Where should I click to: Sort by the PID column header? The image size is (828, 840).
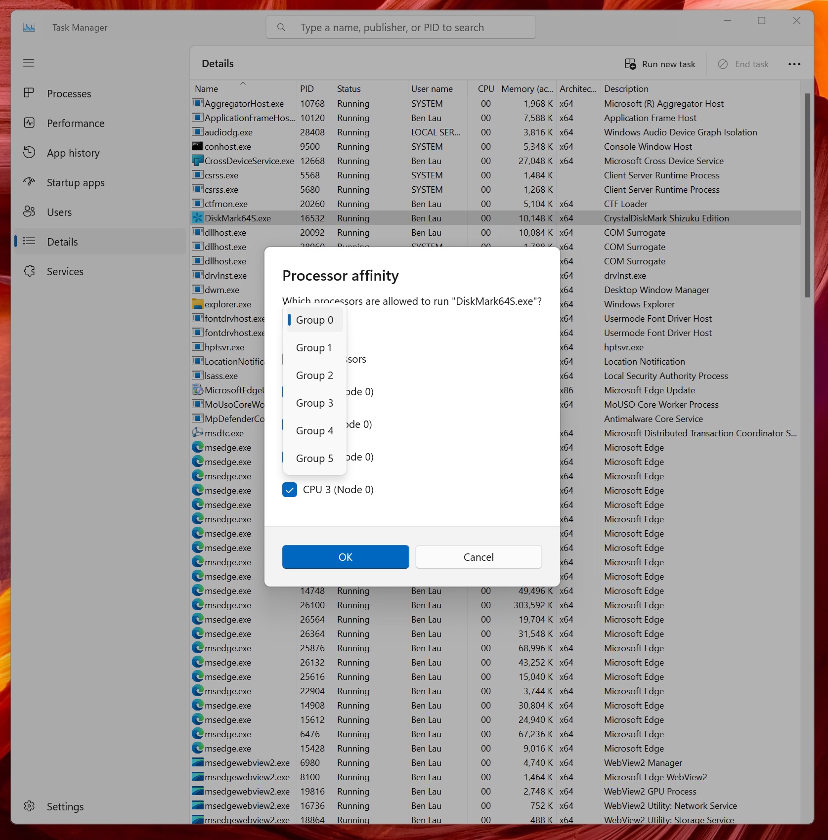[315, 89]
